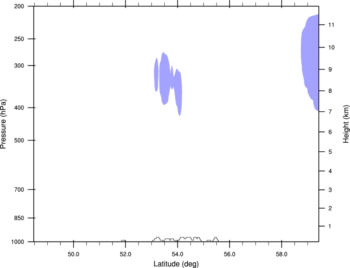The height and width of the screenshot is (268, 350).
Task: Click the Pressure (hPa) axis title
Action: [x=3, y=124]
